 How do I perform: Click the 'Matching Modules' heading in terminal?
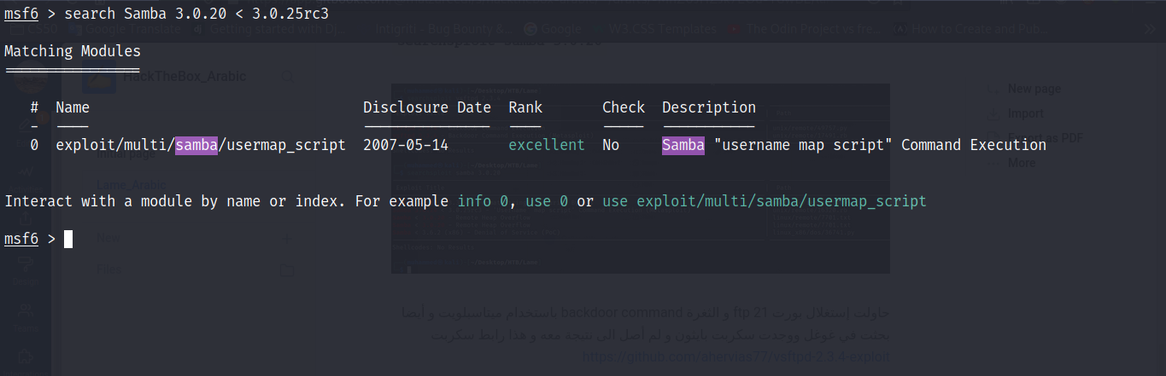click(73, 51)
